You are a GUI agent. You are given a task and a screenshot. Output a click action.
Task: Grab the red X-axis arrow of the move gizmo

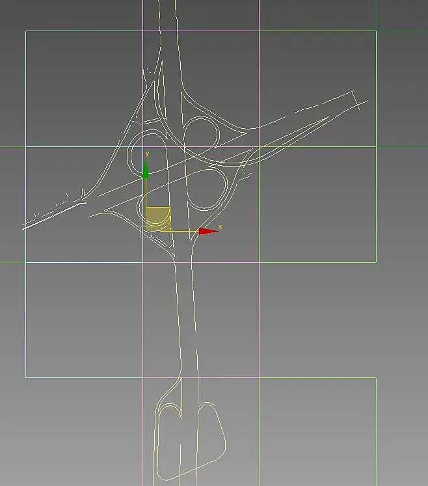[x=208, y=231]
